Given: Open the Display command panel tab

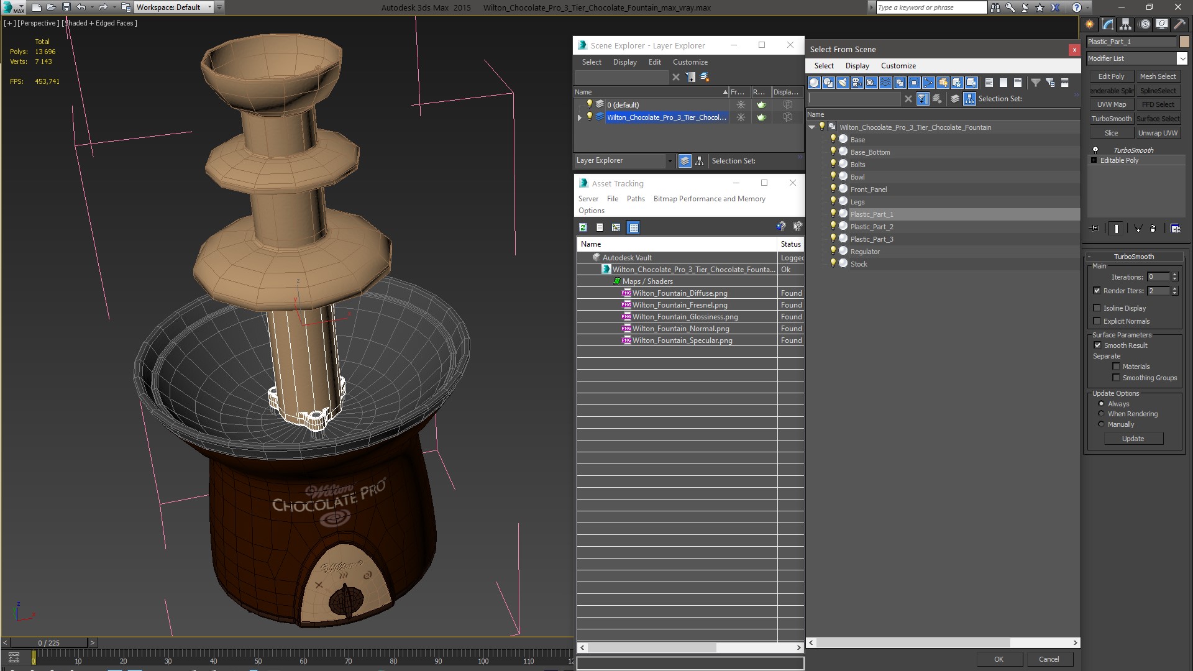Looking at the screenshot, I should [1161, 24].
